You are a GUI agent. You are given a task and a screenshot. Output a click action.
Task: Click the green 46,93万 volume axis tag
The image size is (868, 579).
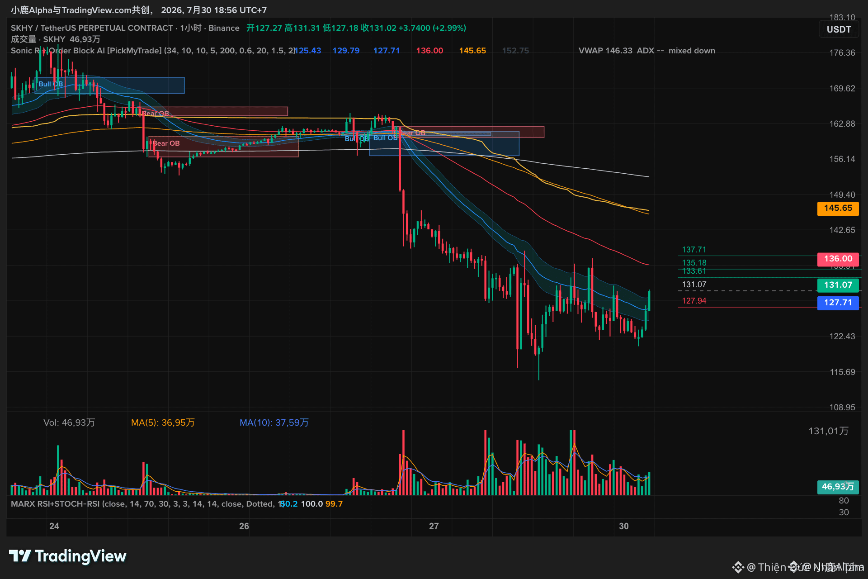(838, 487)
